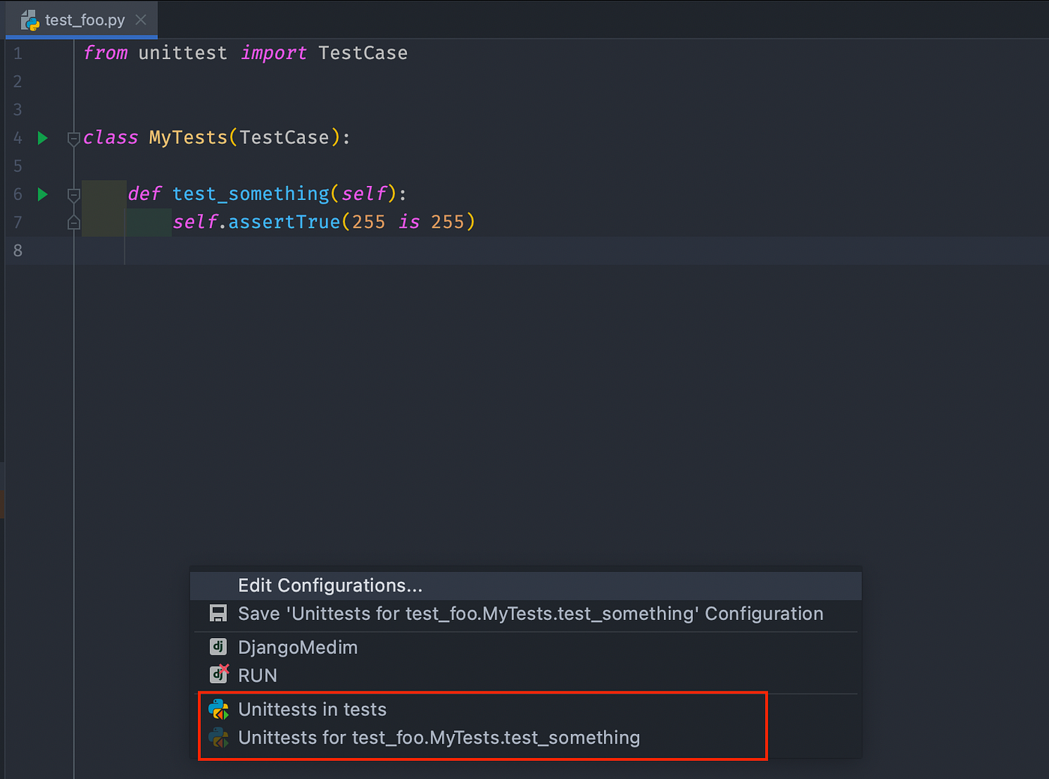
Task: Open Edit Configurations from the menu
Action: coord(330,586)
